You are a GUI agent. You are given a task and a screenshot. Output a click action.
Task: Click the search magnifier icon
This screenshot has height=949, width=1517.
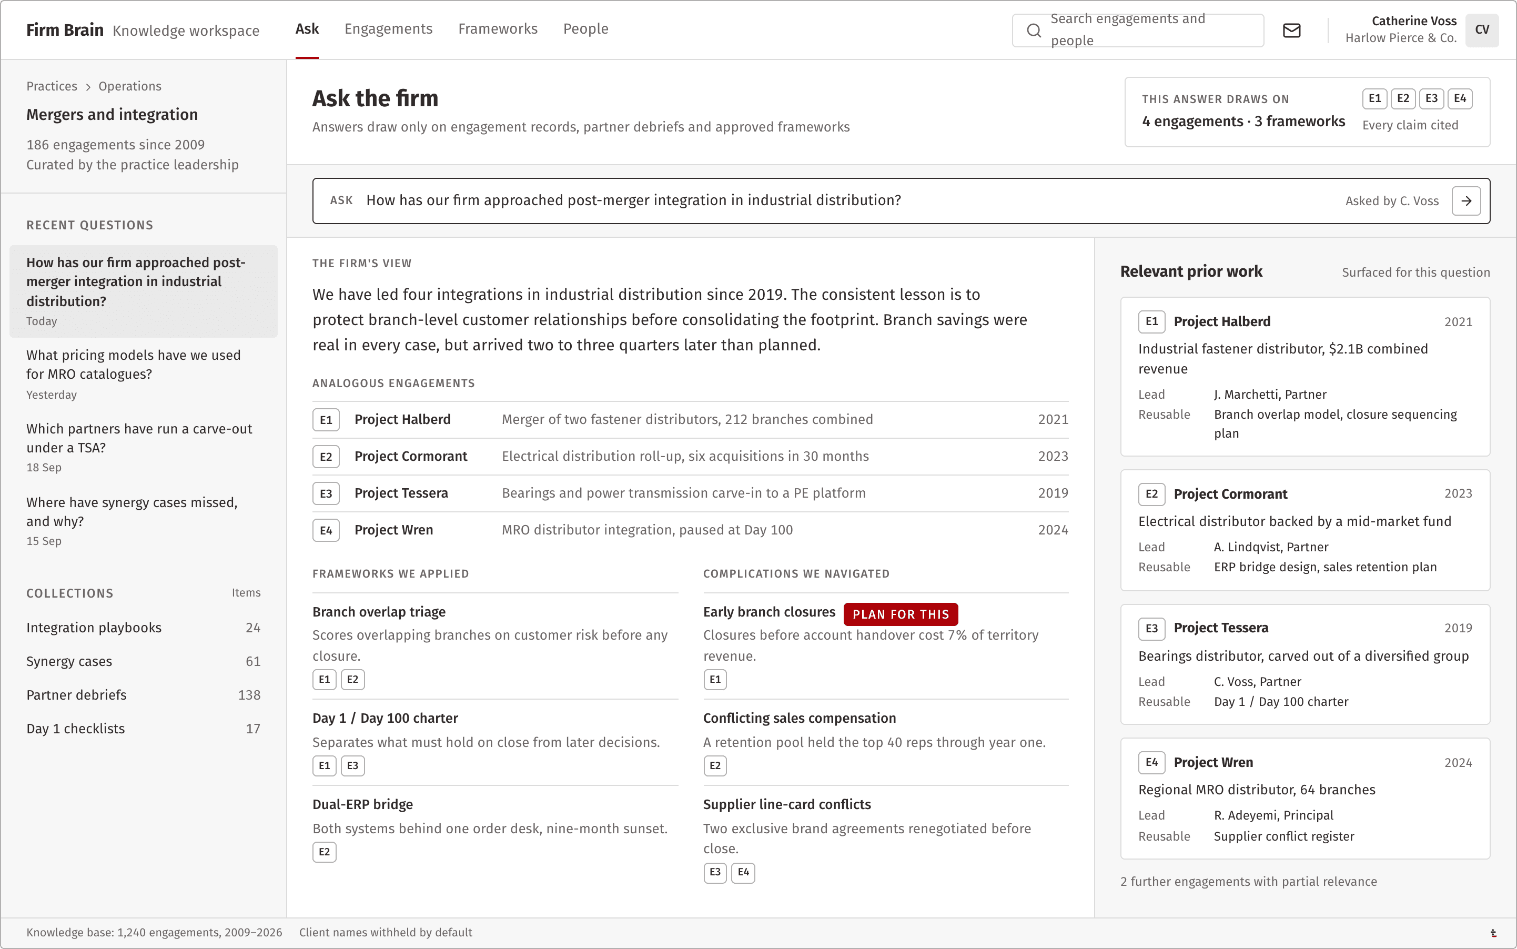point(1034,30)
